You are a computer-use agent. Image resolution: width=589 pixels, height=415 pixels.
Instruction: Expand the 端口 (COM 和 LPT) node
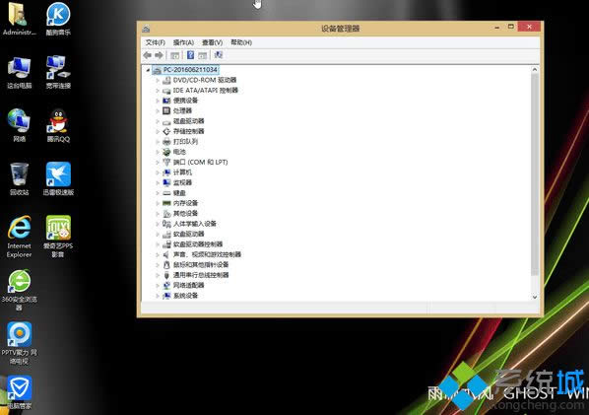pos(158,162)
